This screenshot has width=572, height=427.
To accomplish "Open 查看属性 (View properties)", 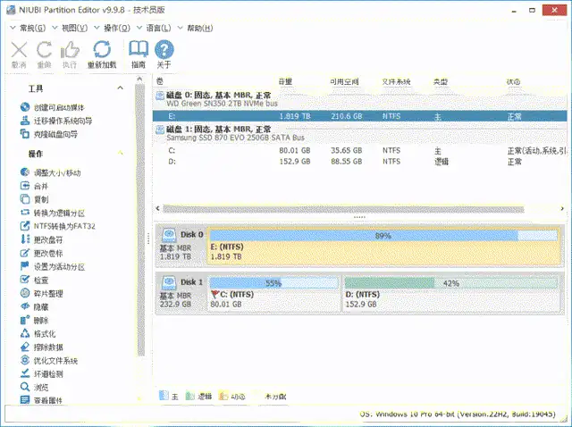I will click(x=42, y=400).
